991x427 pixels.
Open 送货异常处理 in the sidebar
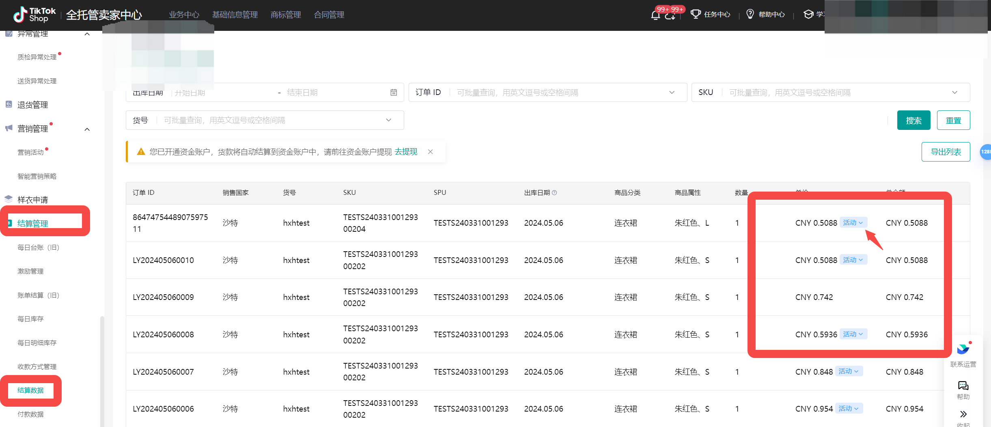[x=37, y=81]
